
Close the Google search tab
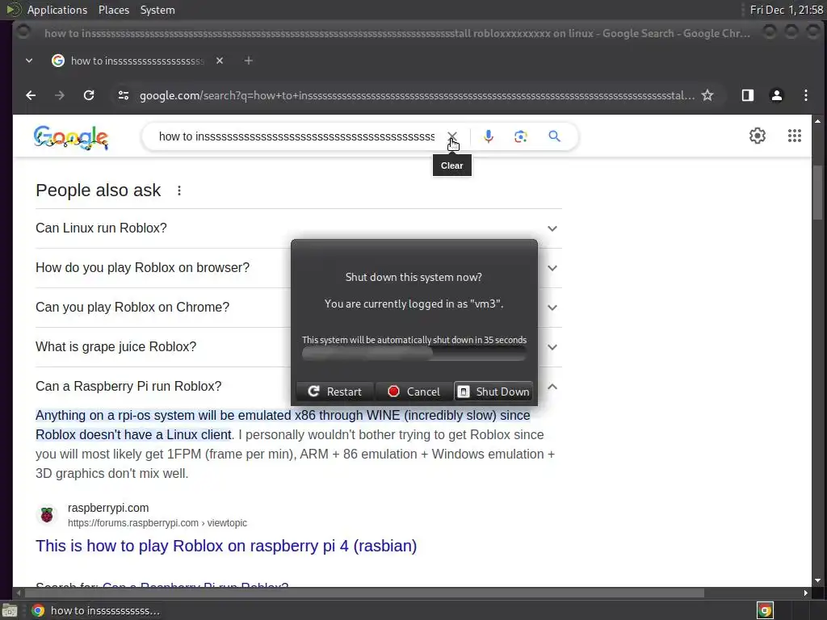coord(220,61)
